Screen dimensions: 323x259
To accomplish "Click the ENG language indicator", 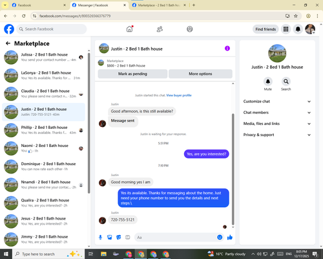I will coord(289,254).
